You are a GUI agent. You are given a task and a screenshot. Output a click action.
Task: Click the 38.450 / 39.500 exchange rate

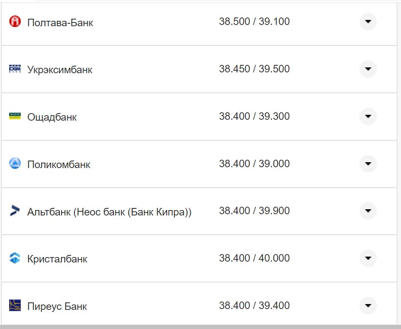point(254,69)
